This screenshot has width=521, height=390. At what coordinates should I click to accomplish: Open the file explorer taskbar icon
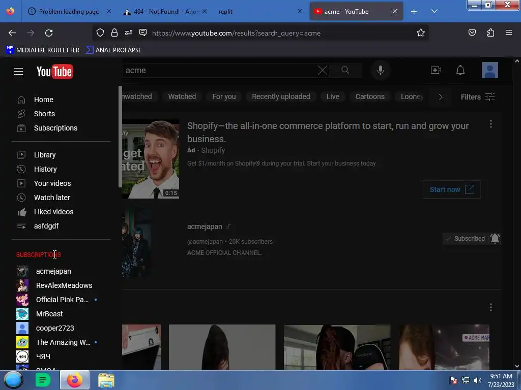[x=106, y=380]
